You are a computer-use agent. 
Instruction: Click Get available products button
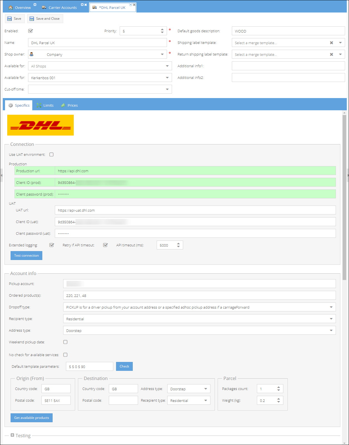coord(31,418)
